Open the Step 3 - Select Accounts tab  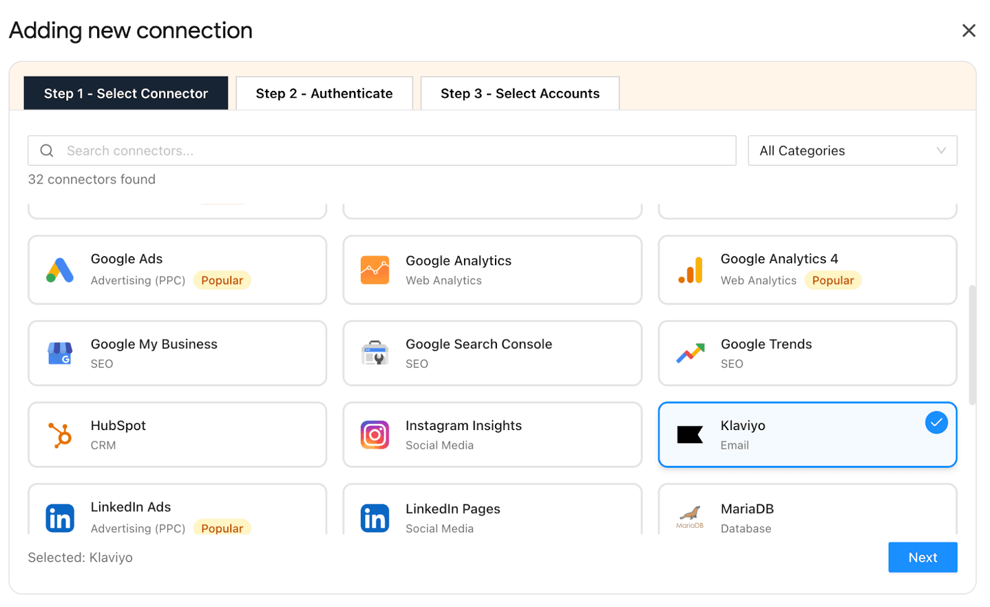coord(519,93)
